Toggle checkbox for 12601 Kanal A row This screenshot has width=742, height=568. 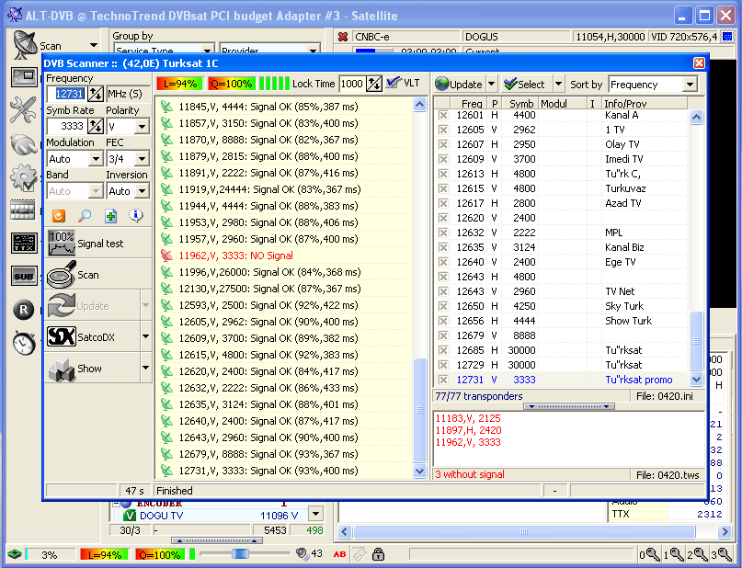pos(443,115)
